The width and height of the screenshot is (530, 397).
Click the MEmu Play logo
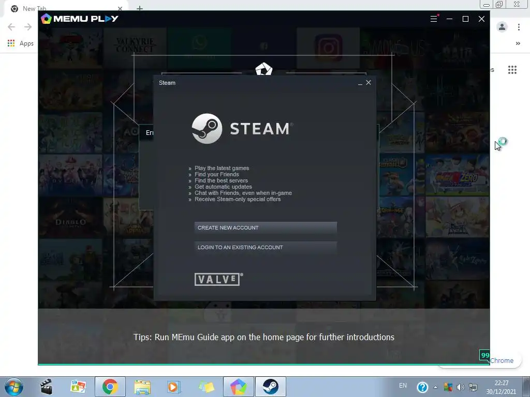(x=79, y=19)
